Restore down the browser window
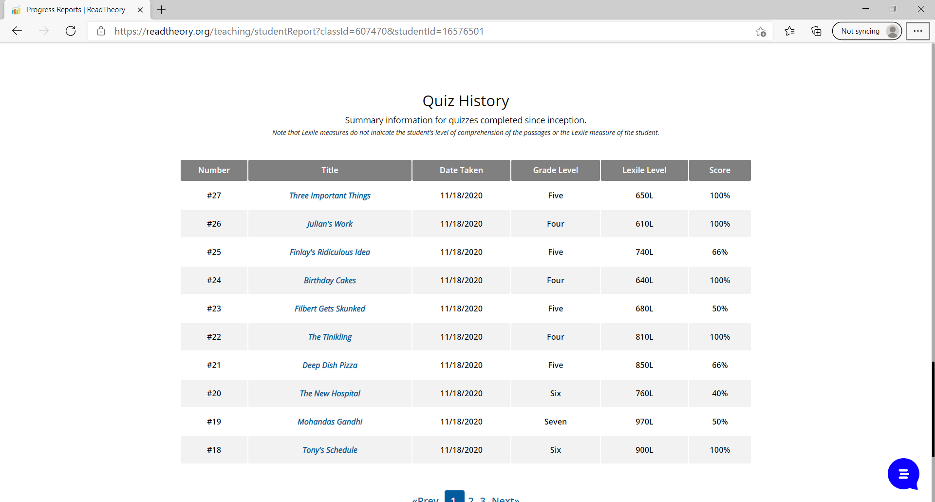Viewport: 935px width, 502px height. (893, 9)
